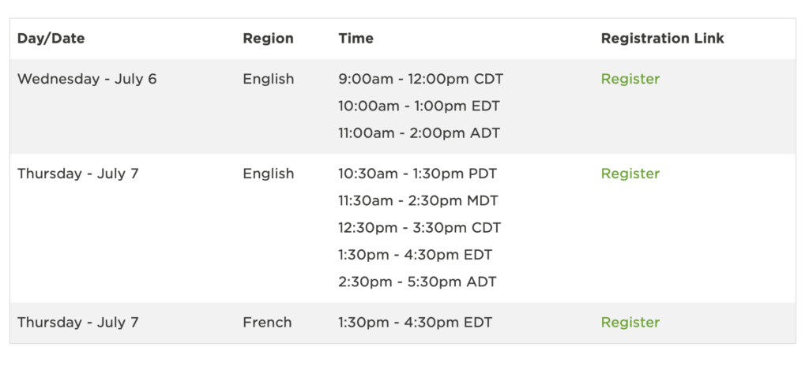Open Register link for Thursday July 7 English
Viewport: 809px width, 366px height.
tap(630, 174)
